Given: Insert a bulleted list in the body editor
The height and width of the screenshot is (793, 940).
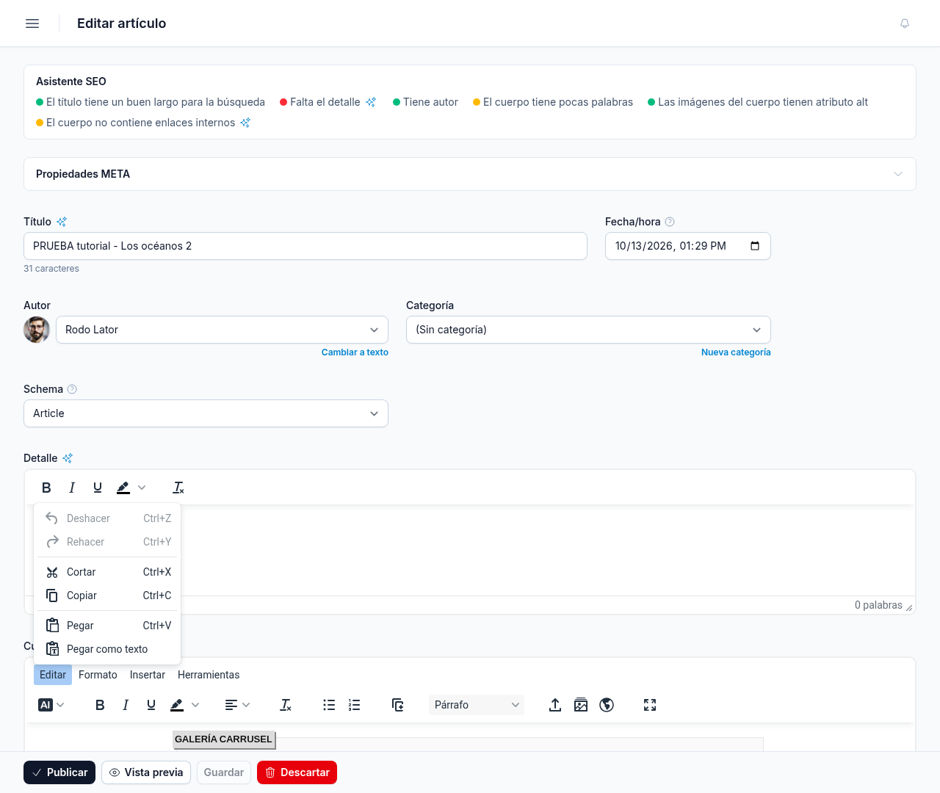Looking at the screenshot, I should point(329,705).
